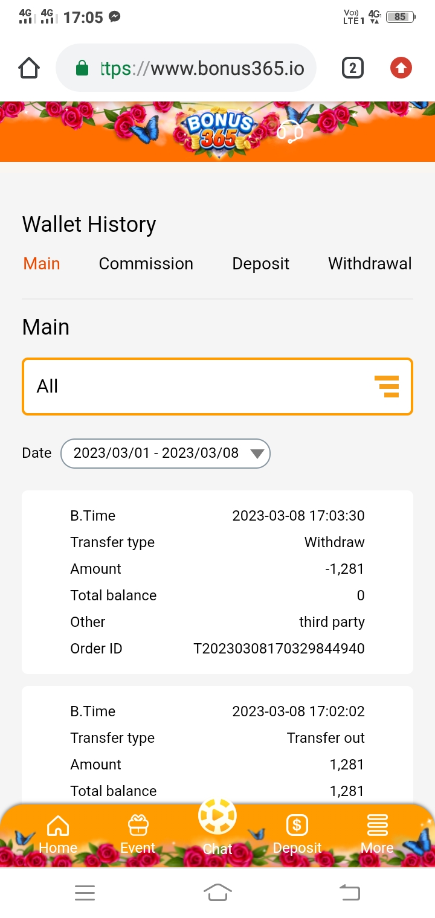
Task: Open the More menu icon
Action: (377, 834)
